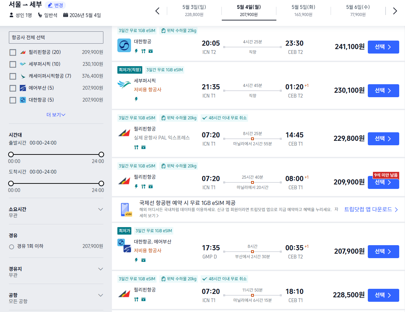Click power icon on 25시간 40분 flight
Image resolution: width=405 pixels, height=312 pixels.
pyautogui.click(x=136, y=186)
